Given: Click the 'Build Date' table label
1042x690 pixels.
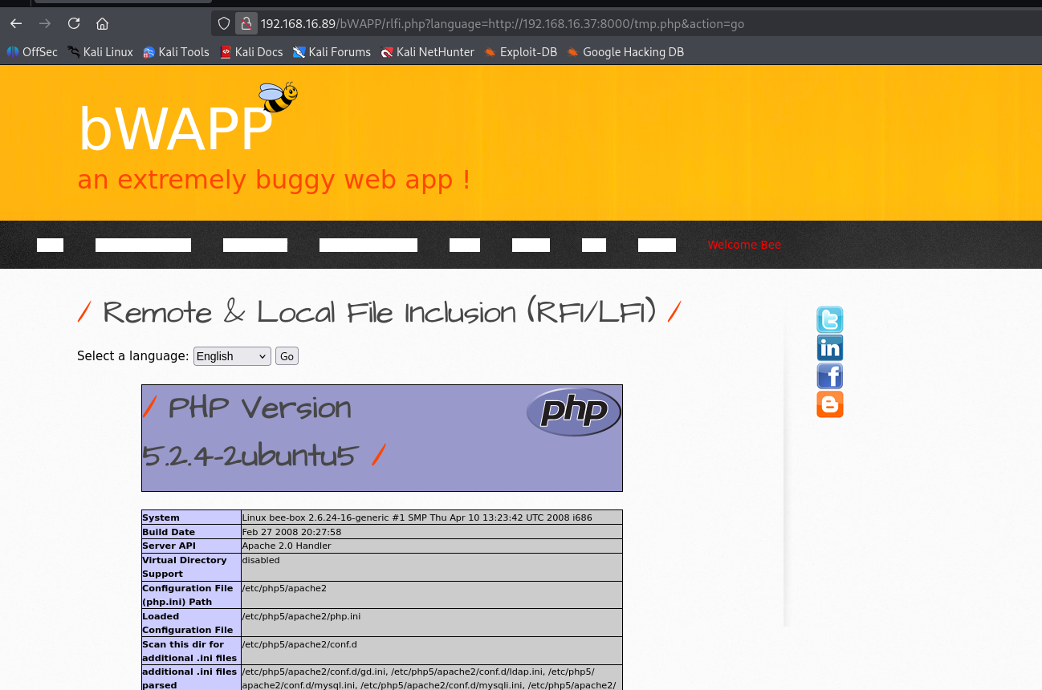Looking at the screenshot, I should 169,532.
